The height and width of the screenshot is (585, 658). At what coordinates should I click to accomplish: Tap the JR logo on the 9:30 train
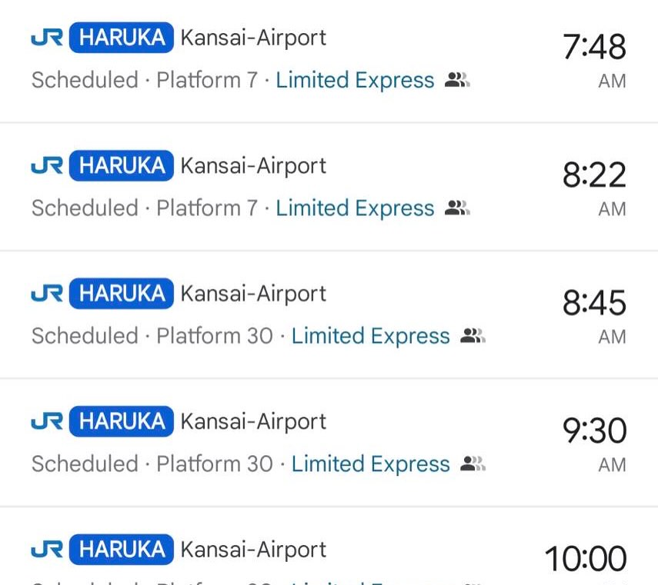click(x=47, y=421)
